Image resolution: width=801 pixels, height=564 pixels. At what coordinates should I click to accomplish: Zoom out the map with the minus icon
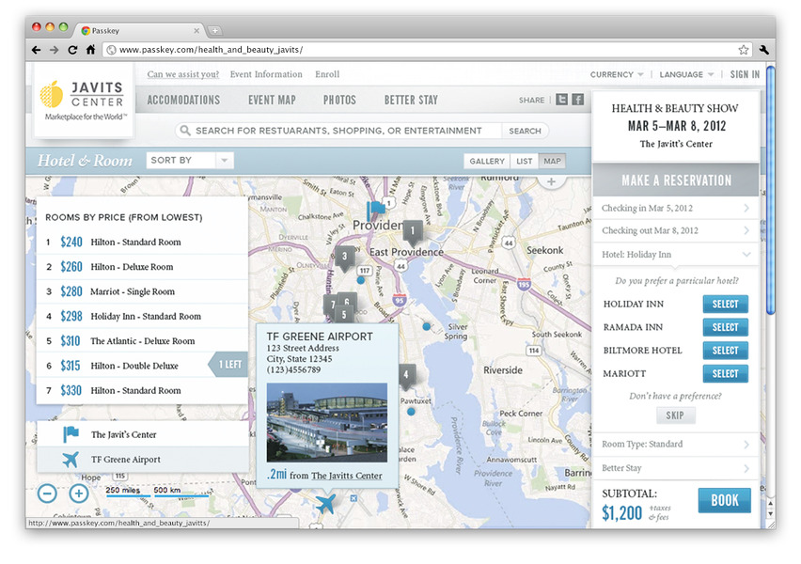pyautogui.click(x=47, y=493)
